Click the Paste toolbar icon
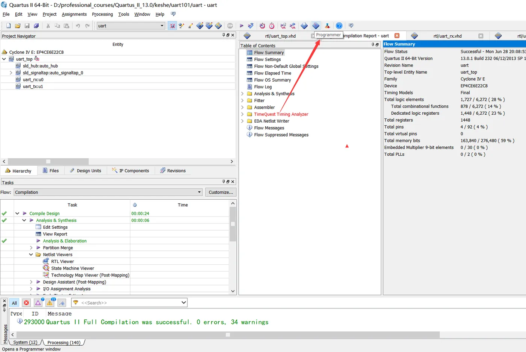Image resolution: width=526 pixels, height=352 pixels. click(x=67, y=26)
